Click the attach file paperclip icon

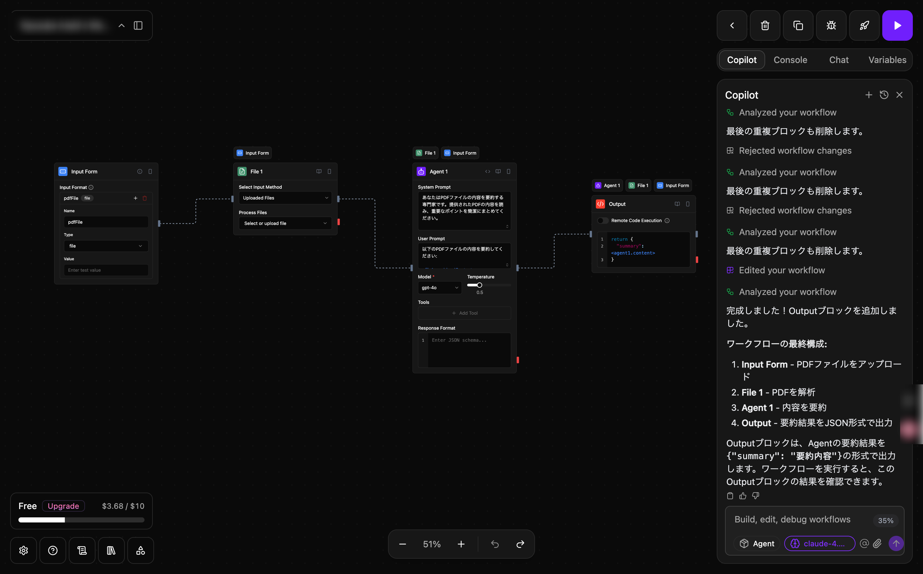[877, 544]
